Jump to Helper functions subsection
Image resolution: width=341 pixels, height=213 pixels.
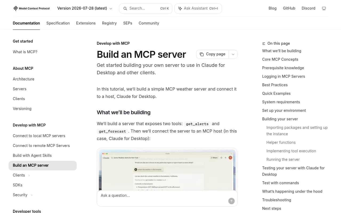pyautogui.click(x=281, y=142)
